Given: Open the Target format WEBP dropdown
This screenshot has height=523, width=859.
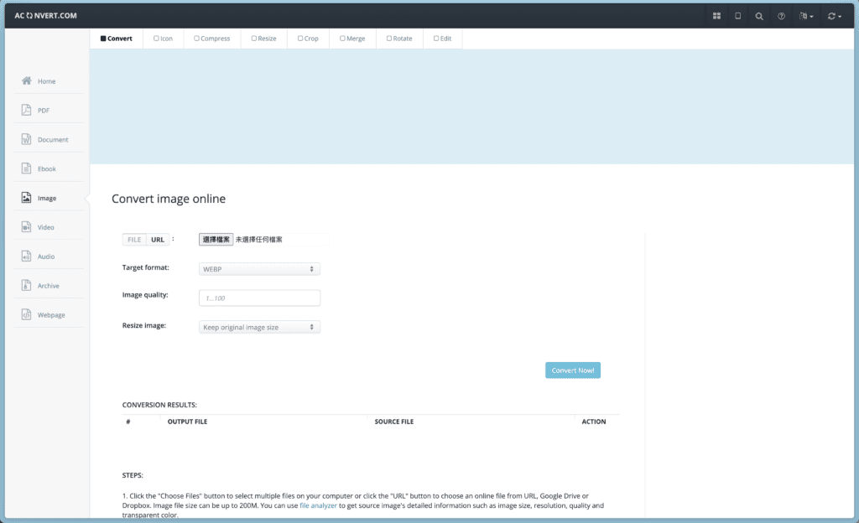Looking at the screenshot, I should (259, 269).
